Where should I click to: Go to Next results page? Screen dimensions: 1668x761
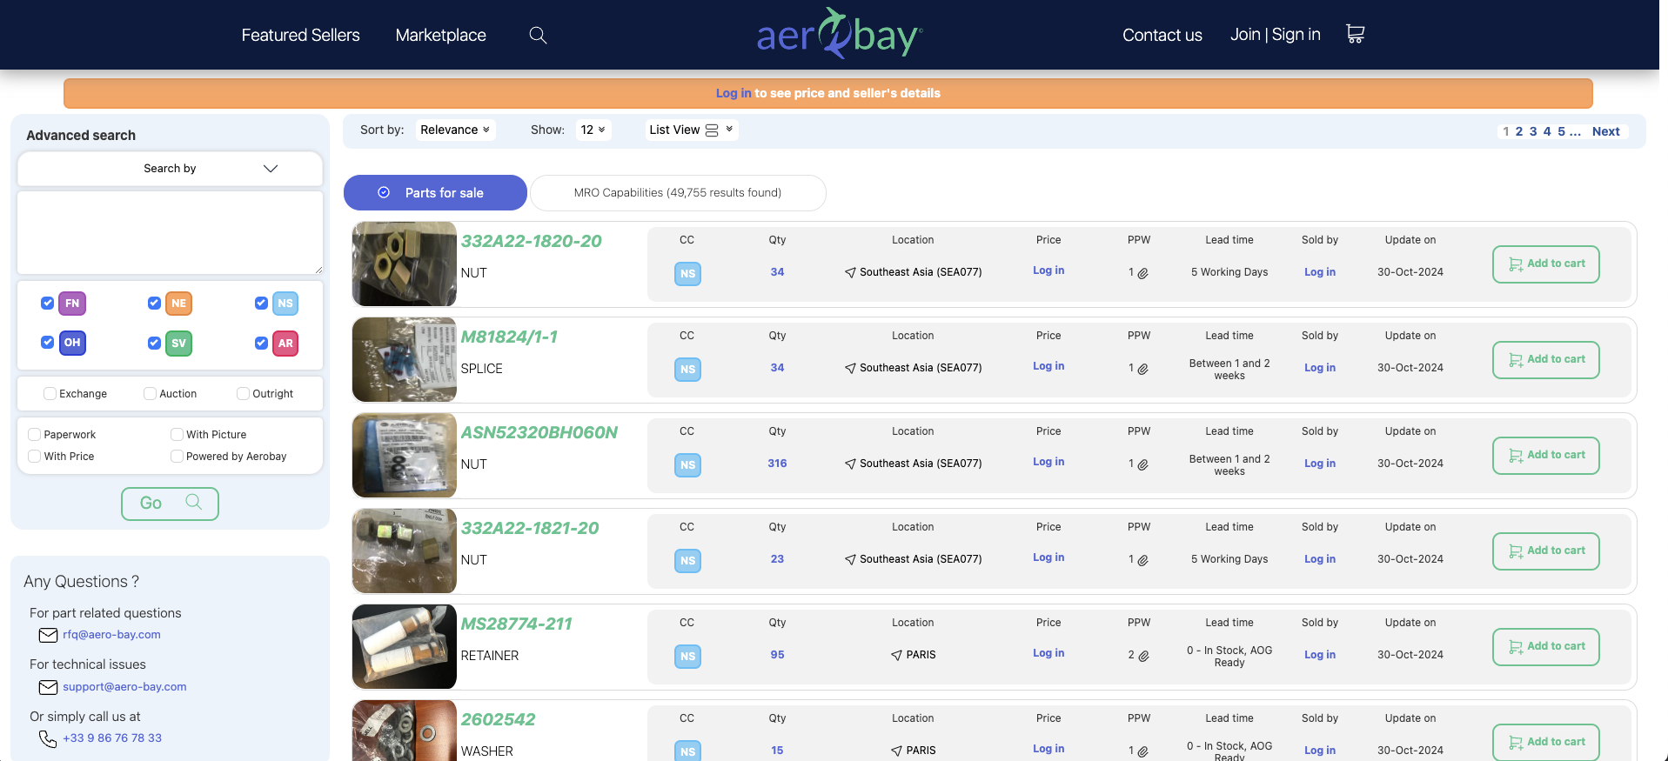[x=1605, y=131]
